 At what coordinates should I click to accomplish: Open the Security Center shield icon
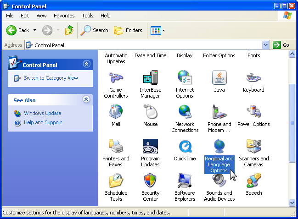click(150, 181)
